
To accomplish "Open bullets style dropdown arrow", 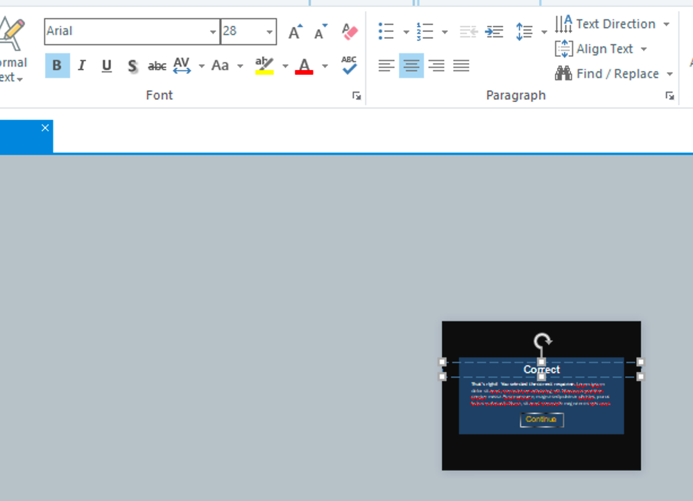I will click(407, 33).
